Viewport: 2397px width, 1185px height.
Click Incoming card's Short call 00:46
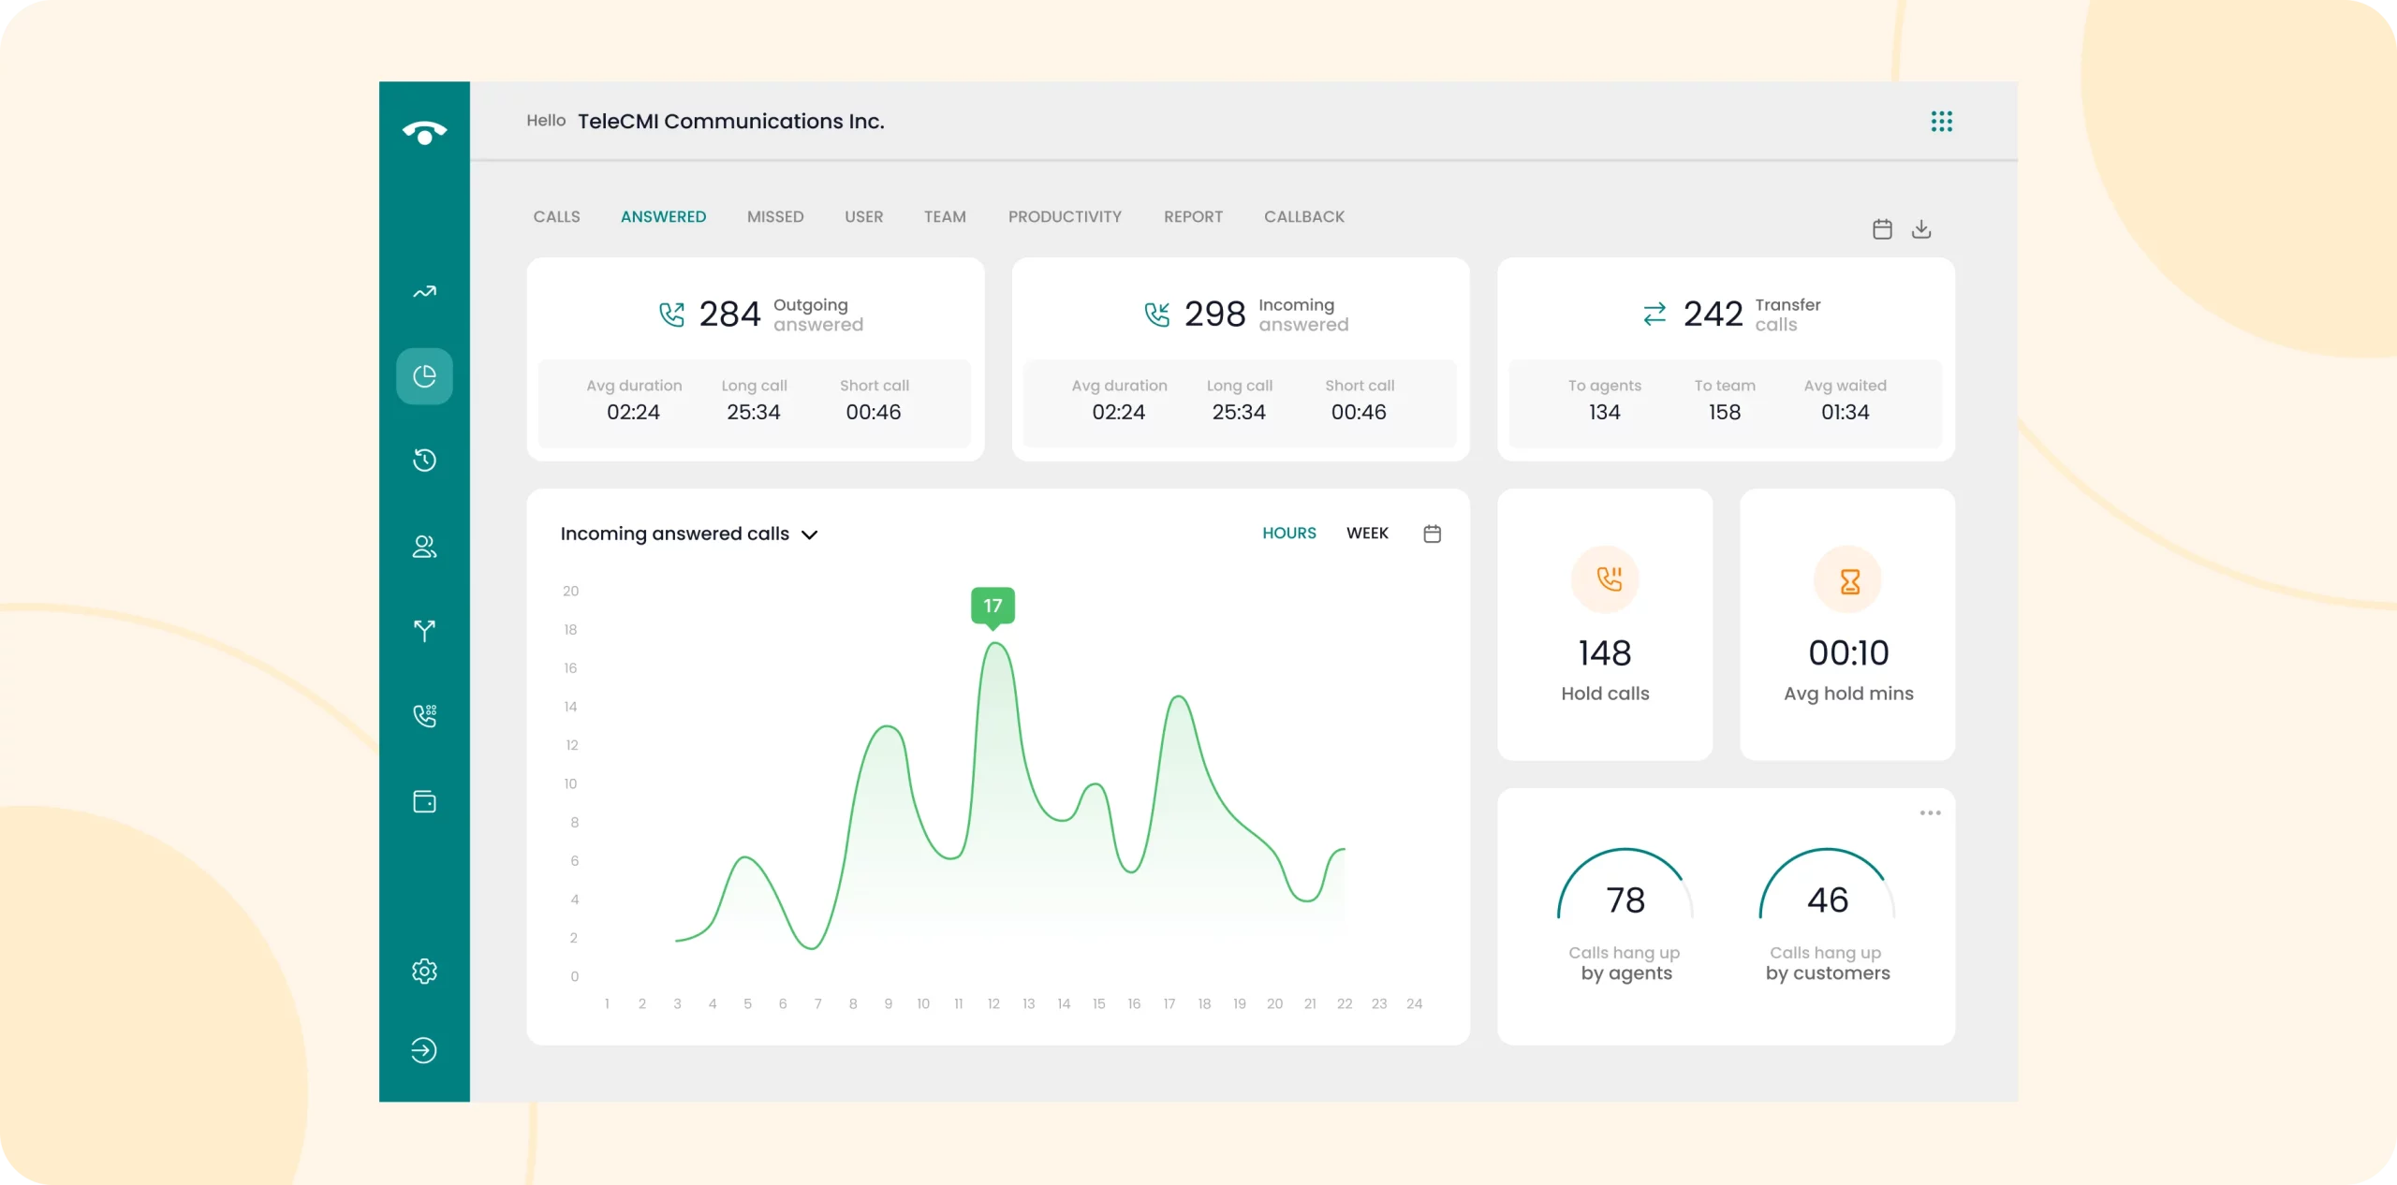click(x=1358, y=412)
